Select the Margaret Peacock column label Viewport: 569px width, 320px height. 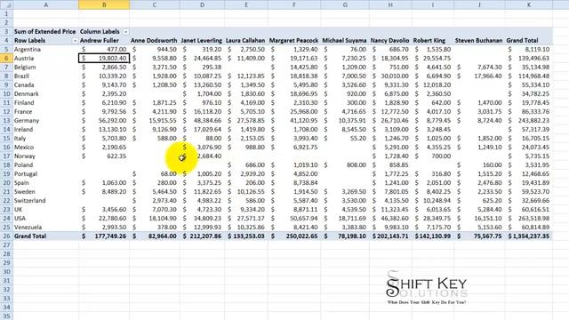pos(294,41)
